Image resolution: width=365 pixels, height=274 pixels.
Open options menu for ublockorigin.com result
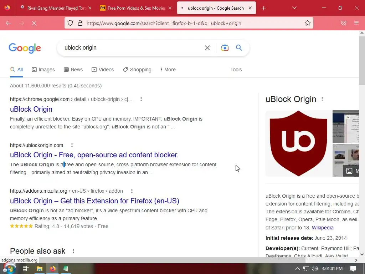[72, 145]
